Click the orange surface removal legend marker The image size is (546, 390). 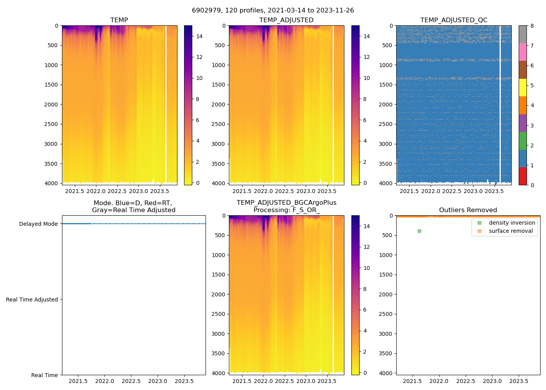tap(479, 231)
